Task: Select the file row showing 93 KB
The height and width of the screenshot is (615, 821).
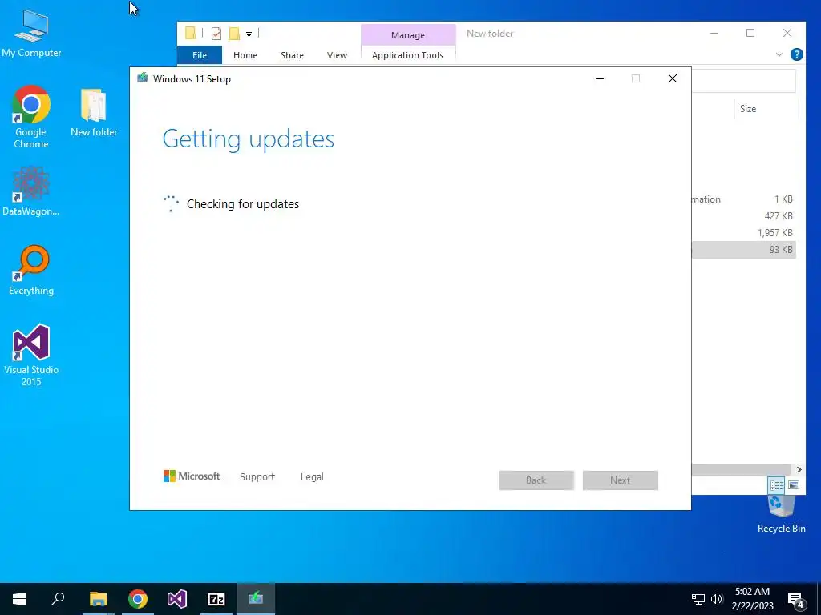Action: coord(744,250)
